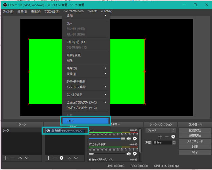Click the REC: 00:00:00 status text

tap(139, 166)
